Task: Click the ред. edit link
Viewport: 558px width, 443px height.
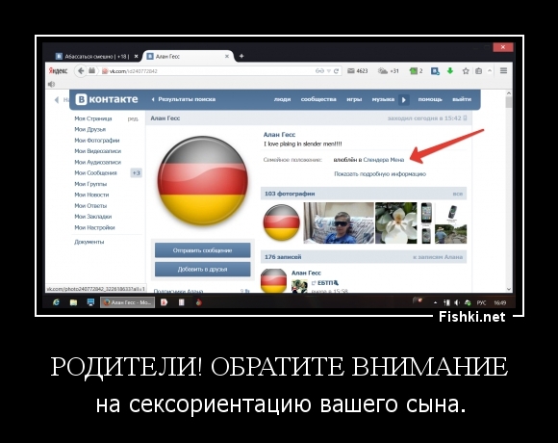Action: click(133, 119)
